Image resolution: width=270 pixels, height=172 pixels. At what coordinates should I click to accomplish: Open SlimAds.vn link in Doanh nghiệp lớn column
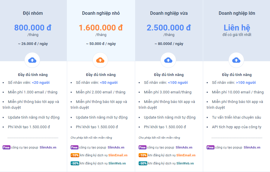click(252, 147)
